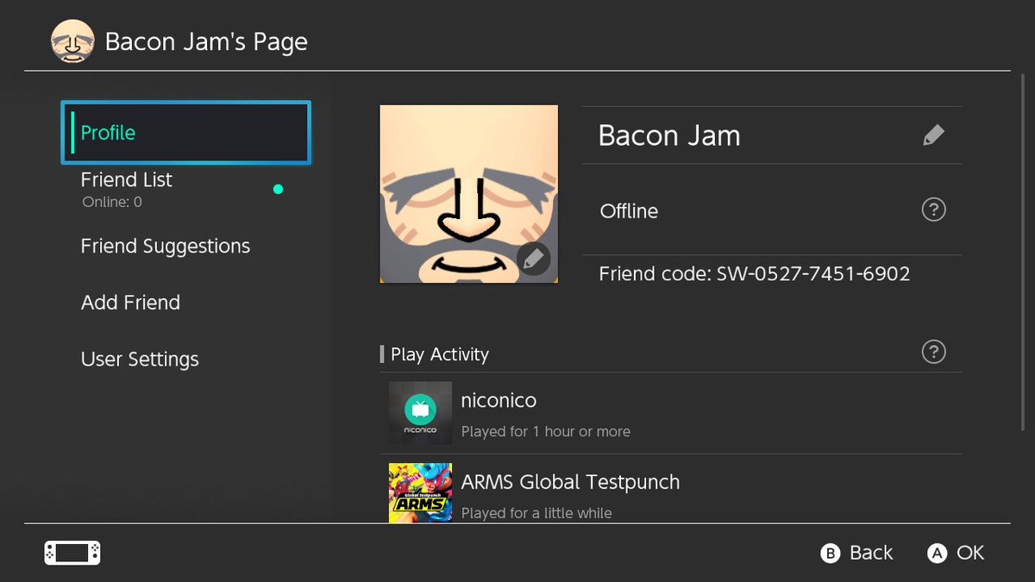Click the large Bacon Jam profile picture
Viewport: 1035px width, 582px height.
469,194
